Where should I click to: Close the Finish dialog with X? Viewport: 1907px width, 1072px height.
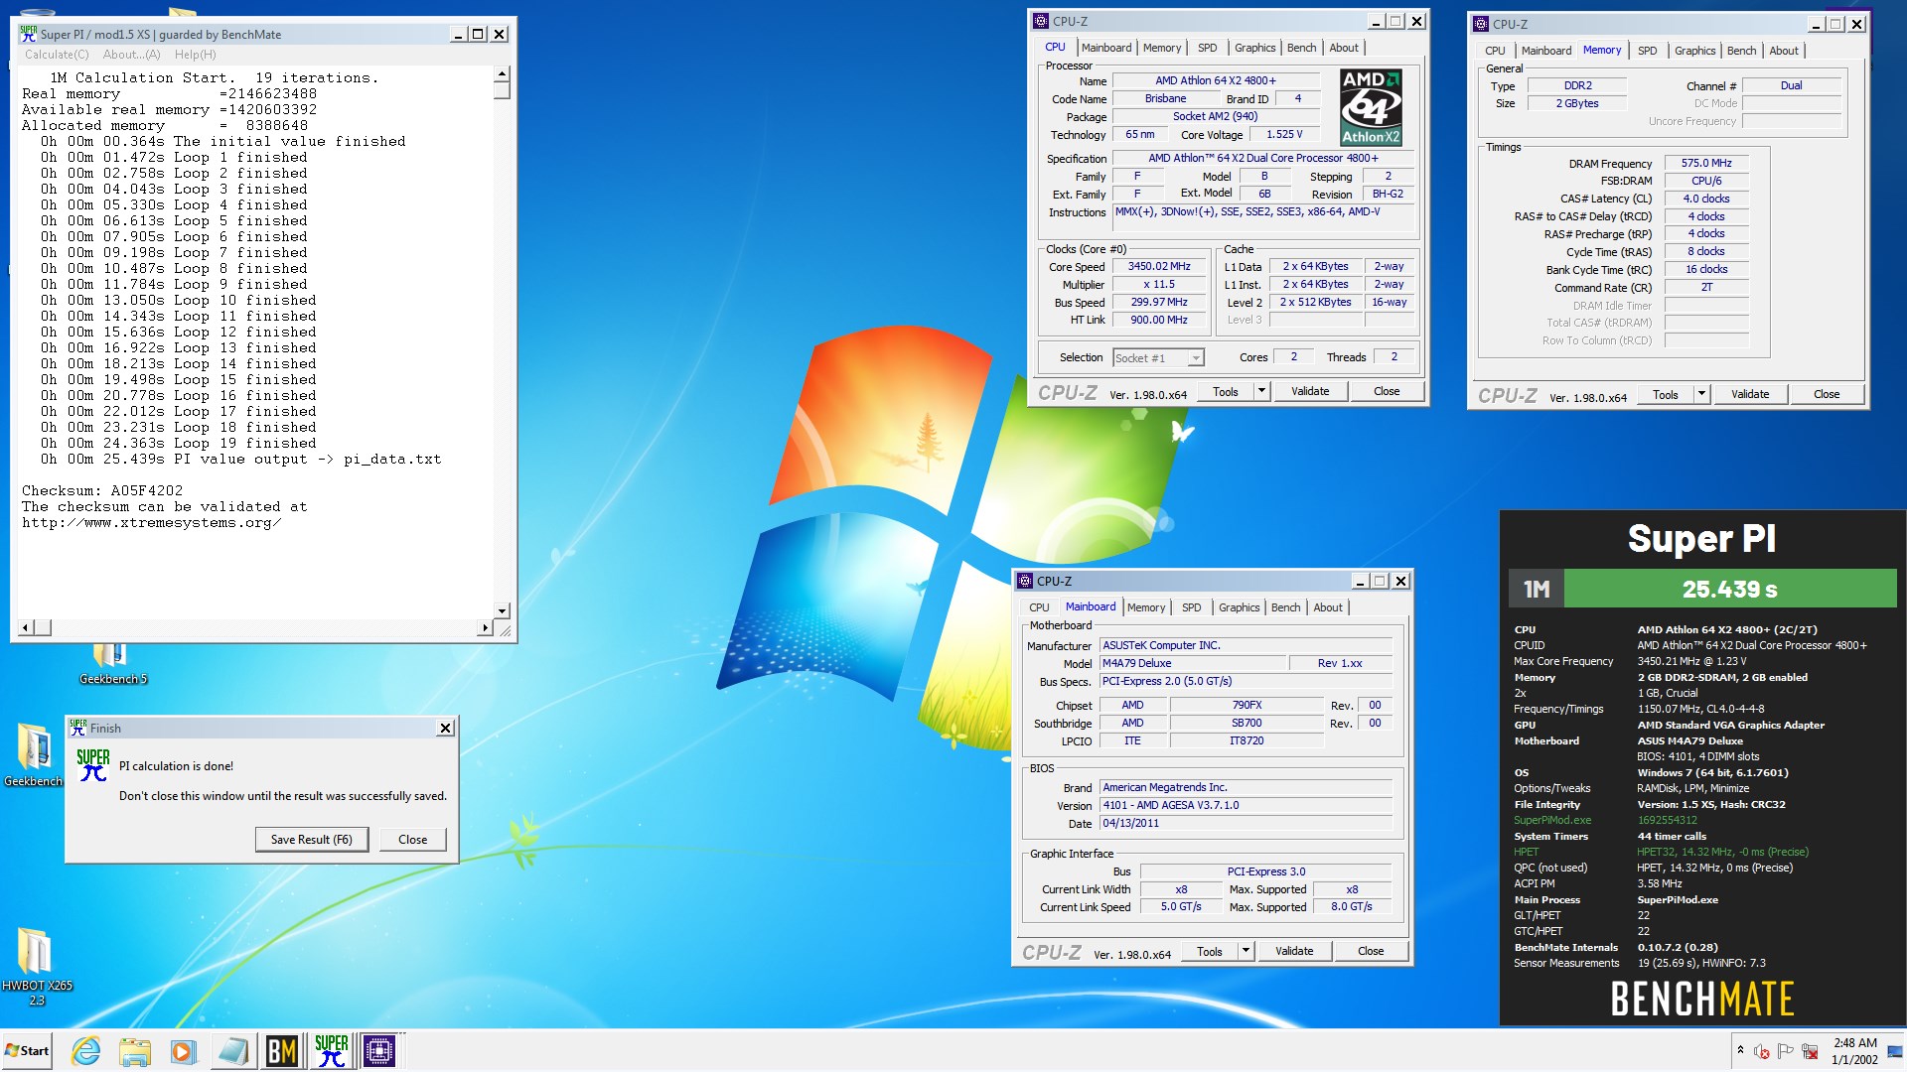point(445,728)
